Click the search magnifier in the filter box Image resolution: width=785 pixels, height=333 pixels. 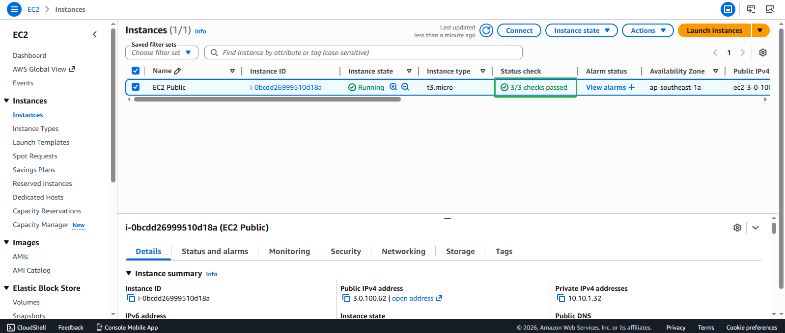point(214,52)
